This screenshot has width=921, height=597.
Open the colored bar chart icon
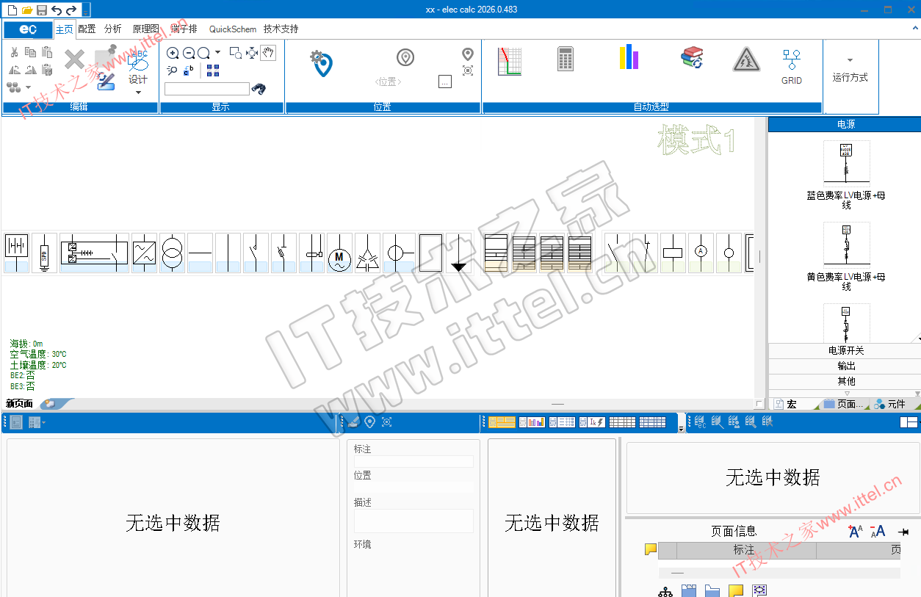click(629, 57)
